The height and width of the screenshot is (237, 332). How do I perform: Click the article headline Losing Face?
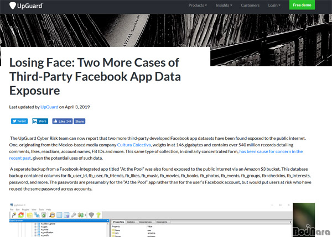point(95,77)
